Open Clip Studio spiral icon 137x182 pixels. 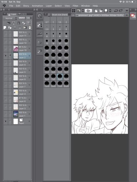pos(88,11)
